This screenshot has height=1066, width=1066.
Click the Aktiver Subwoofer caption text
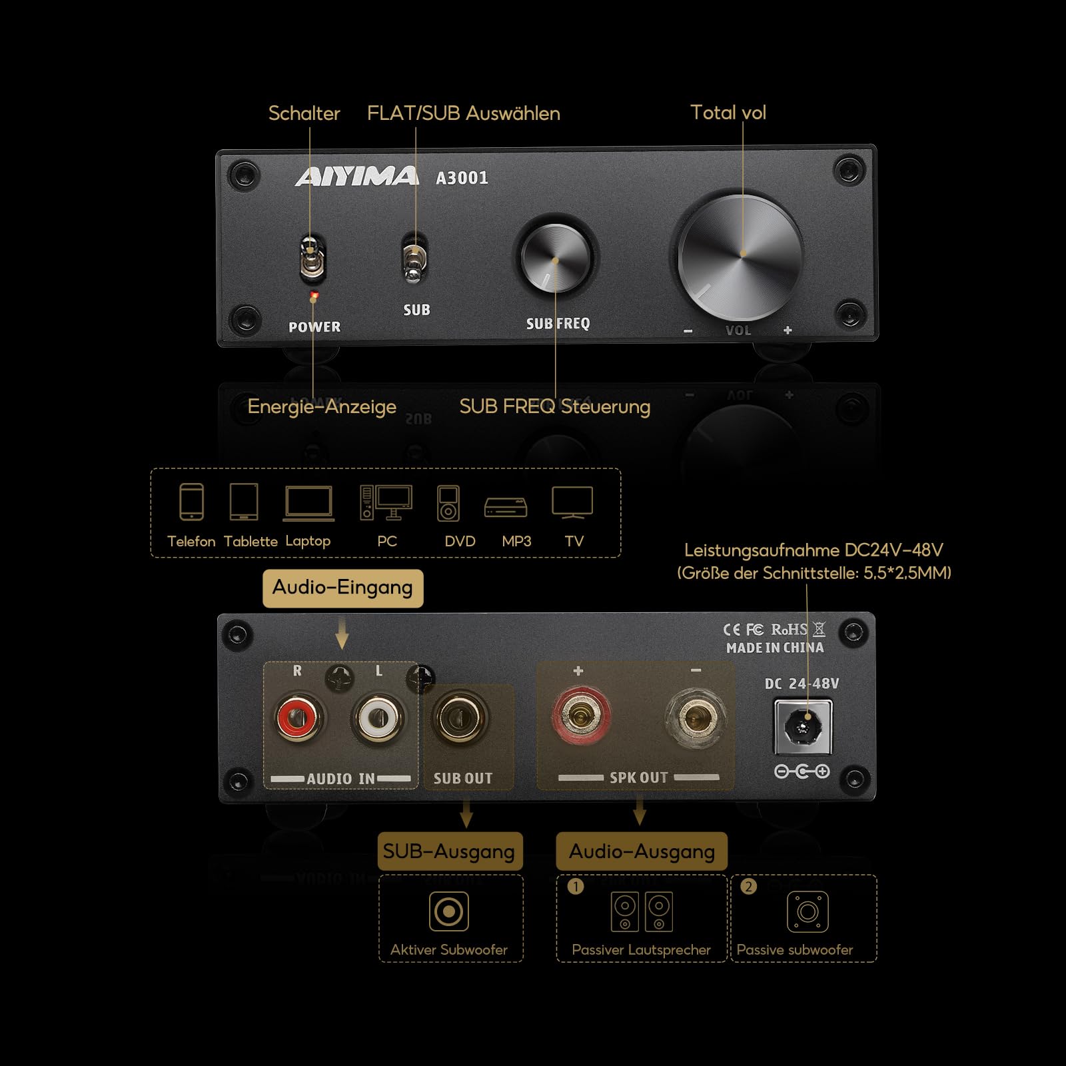point(449,950)
